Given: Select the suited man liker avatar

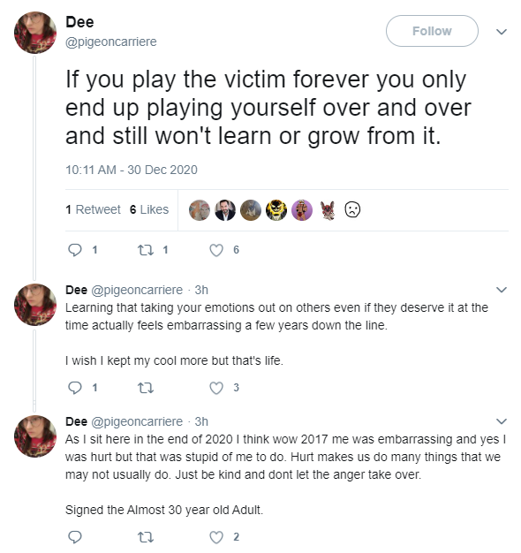Looking at the screenshot, I should tap(225, 210).
